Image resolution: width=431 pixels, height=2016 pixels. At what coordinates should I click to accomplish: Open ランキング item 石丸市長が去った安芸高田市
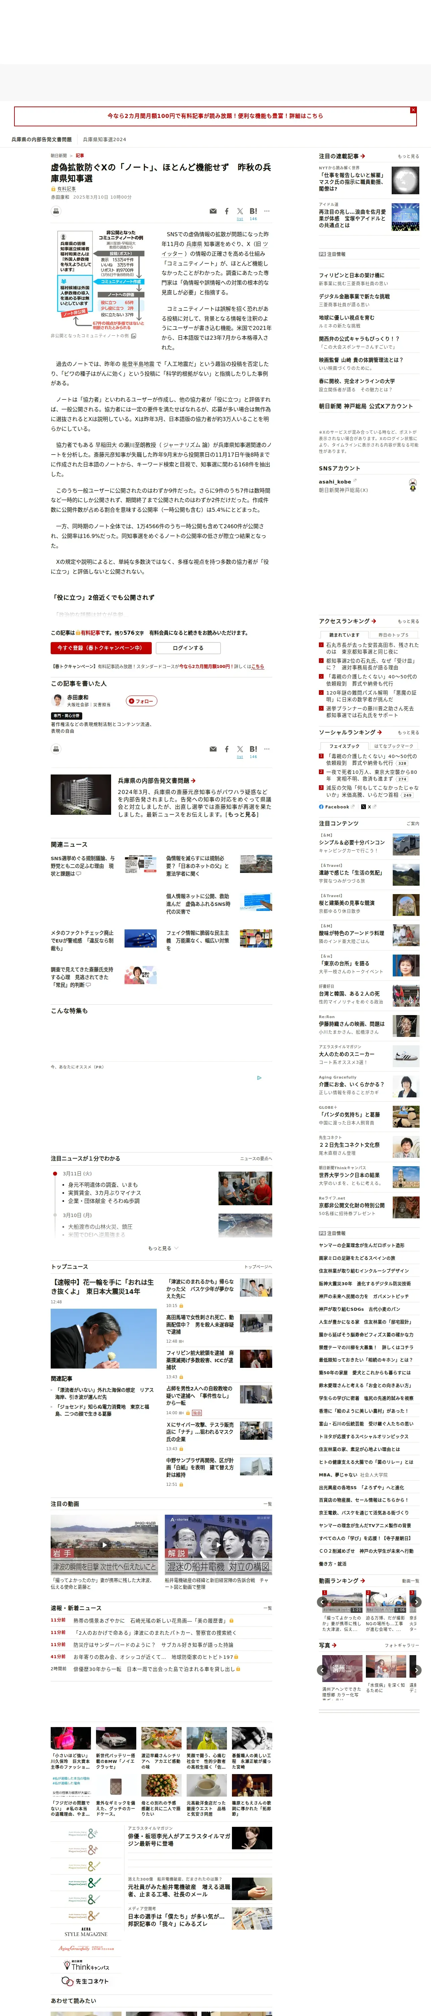coord(372,648)
